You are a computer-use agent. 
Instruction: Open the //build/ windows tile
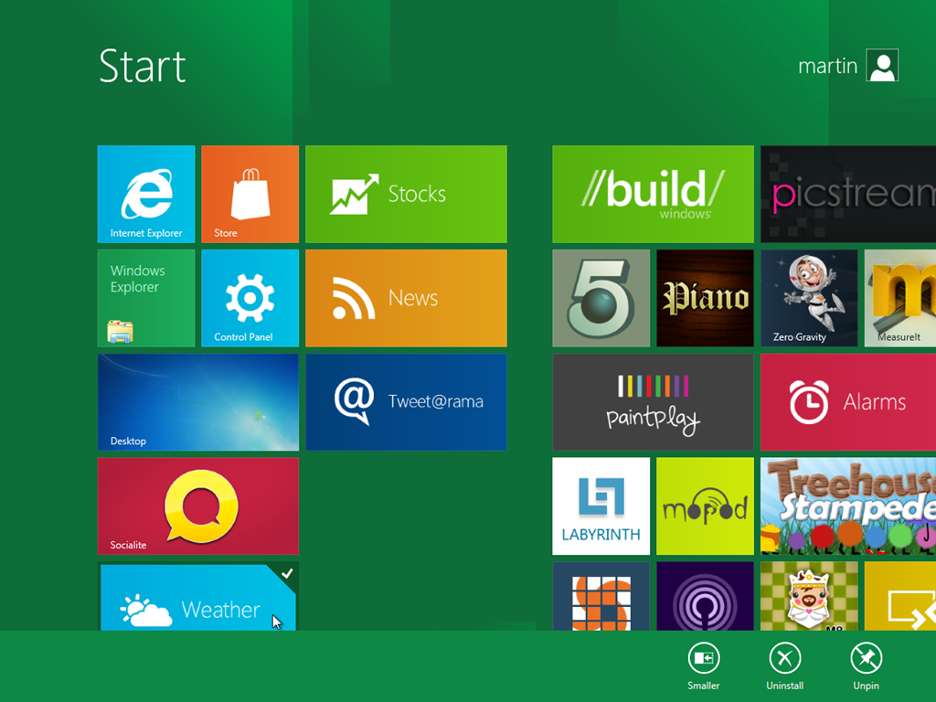(653, 194)
